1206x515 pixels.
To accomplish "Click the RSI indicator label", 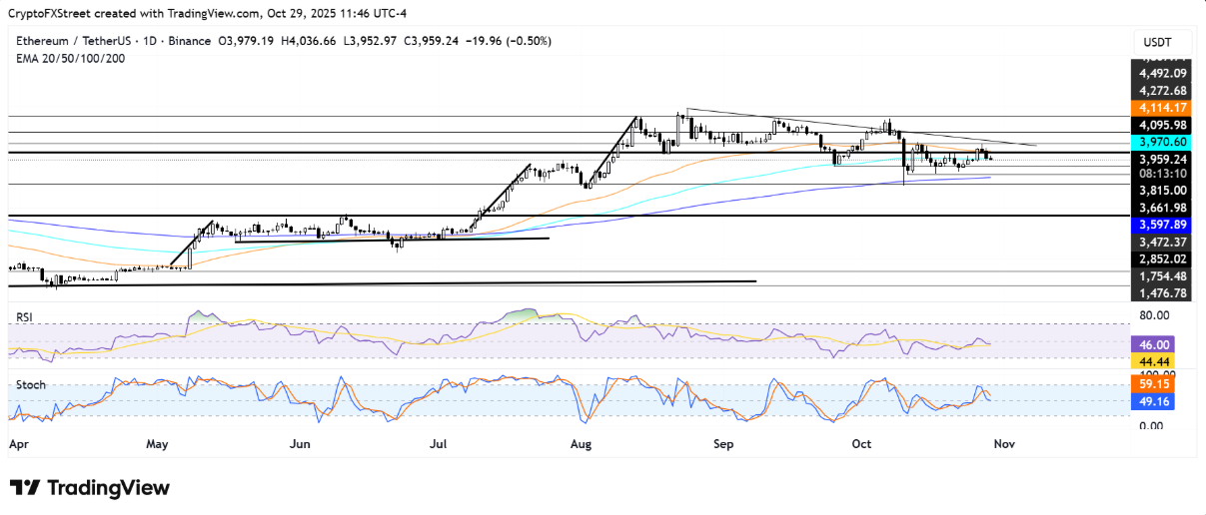I will (x=26, y=316).
